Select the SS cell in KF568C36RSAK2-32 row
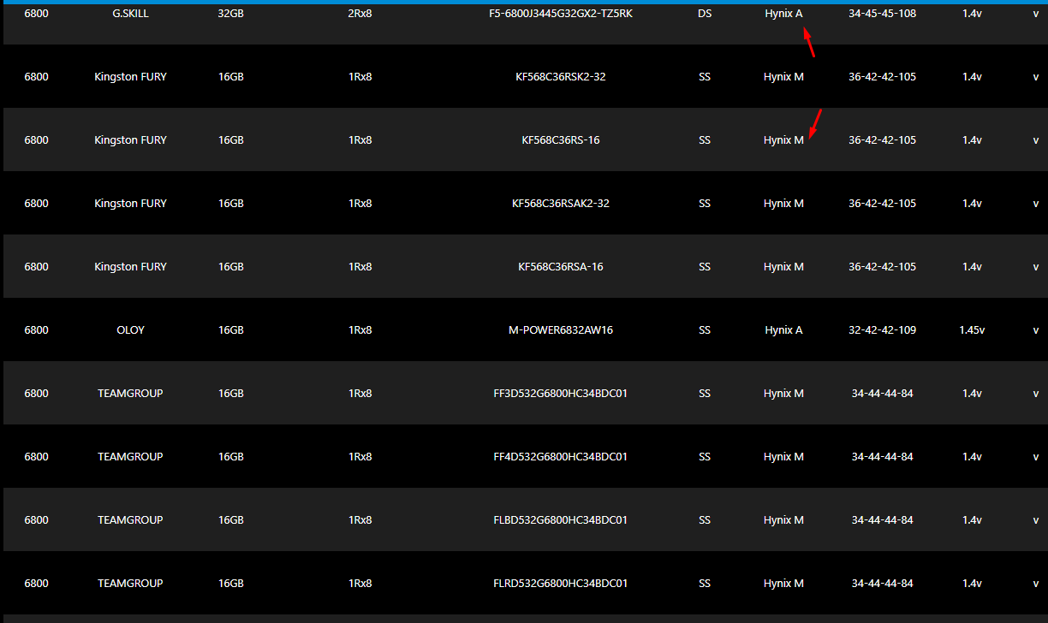 [x=705, y=204]
